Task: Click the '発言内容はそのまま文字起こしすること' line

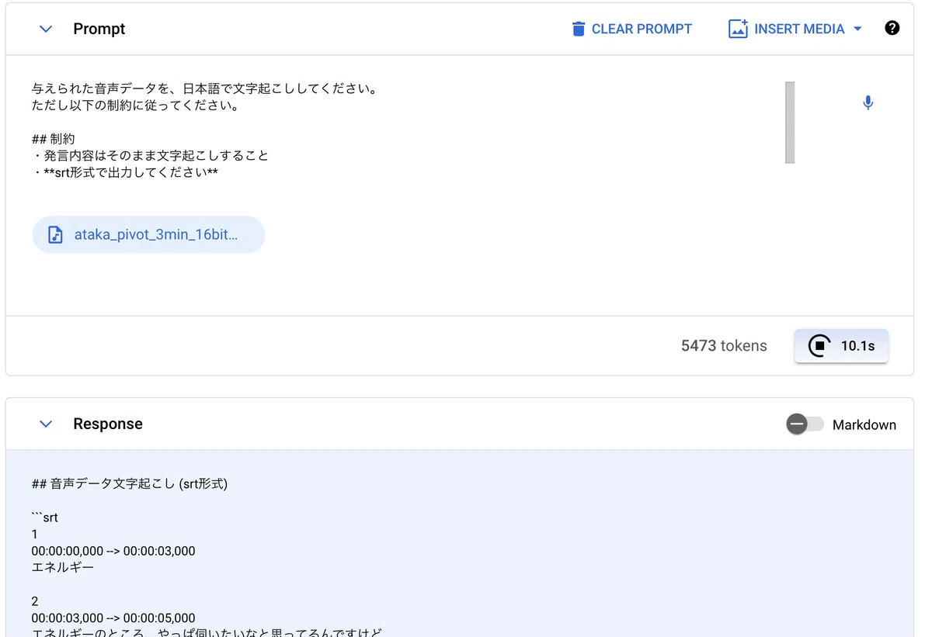Action: point(150,155)
